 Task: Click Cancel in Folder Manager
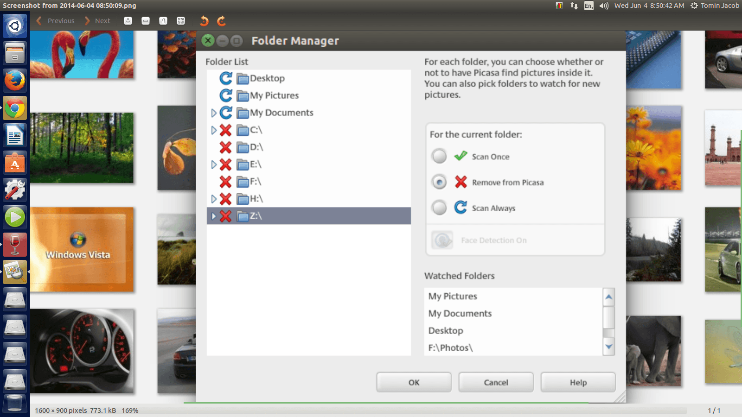click(496, 382)
